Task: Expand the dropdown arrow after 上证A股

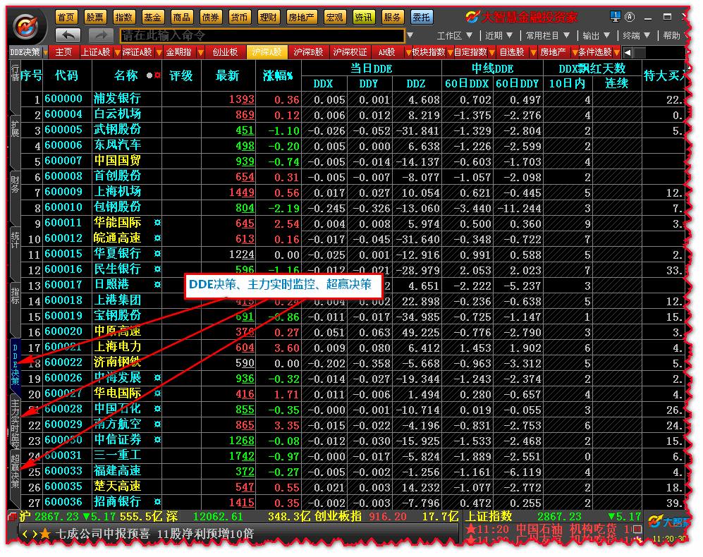Action: 117,52
